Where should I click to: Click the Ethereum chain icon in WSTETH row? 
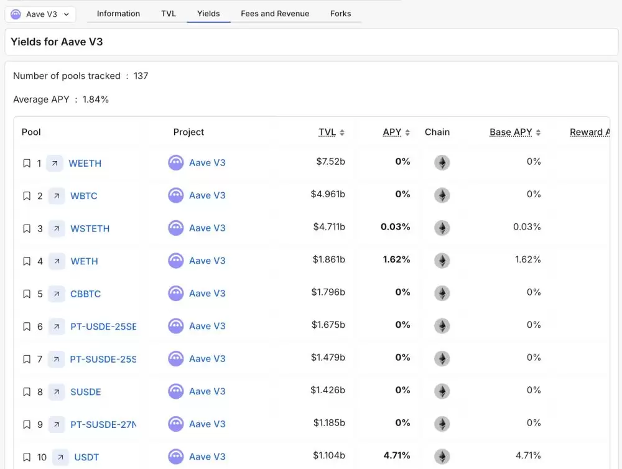click(442, 228)
